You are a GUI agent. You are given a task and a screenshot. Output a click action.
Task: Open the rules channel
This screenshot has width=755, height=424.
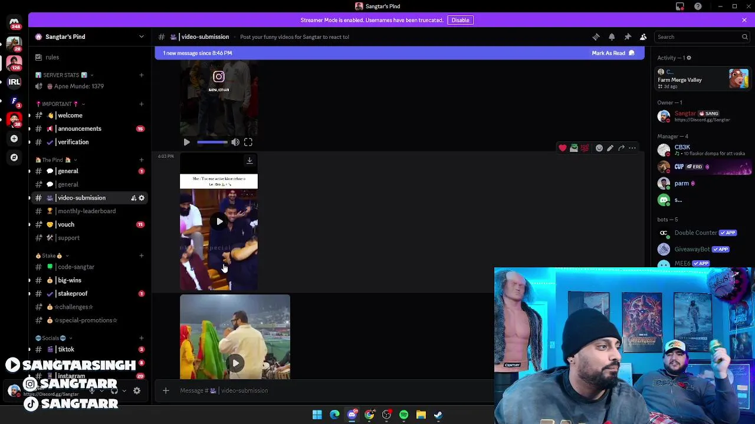click(88, 57)
